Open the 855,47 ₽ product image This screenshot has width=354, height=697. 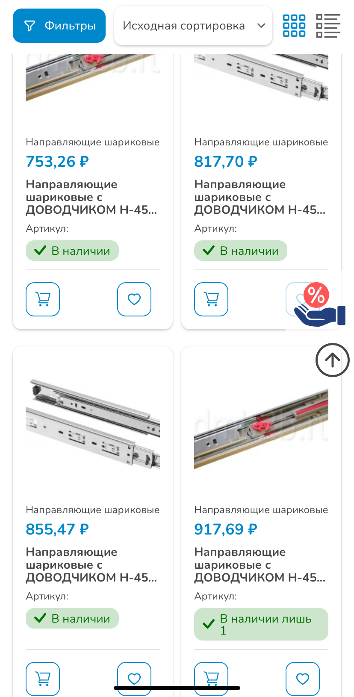(x=93, y=423)
